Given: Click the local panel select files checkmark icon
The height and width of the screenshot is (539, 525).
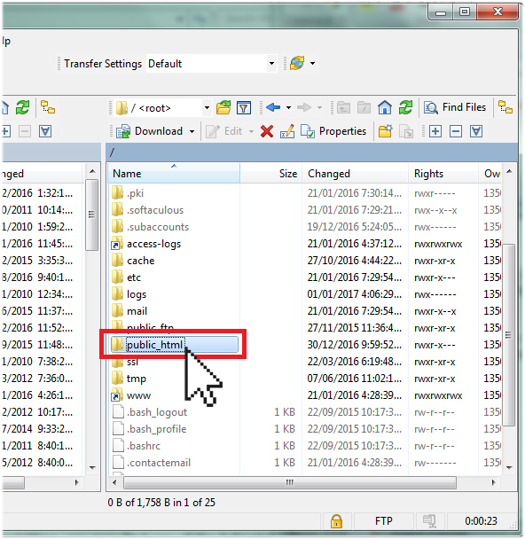Looking at the screenshot, I should pos(45,131).
